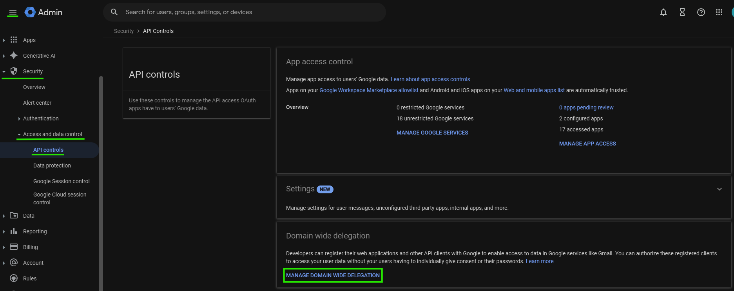Click the Apps grid icon in sidebar

(x=14, y=40)
